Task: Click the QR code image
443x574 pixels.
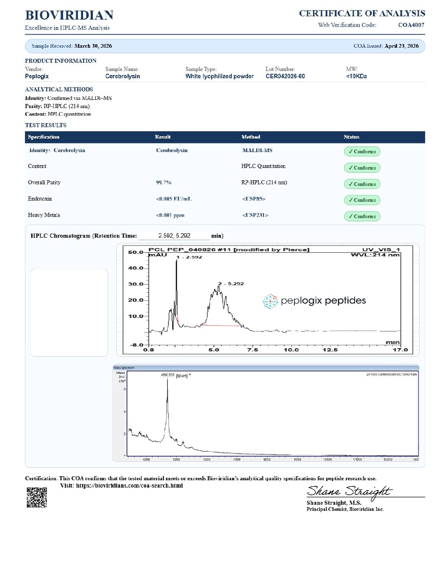Action: (37, 497)
